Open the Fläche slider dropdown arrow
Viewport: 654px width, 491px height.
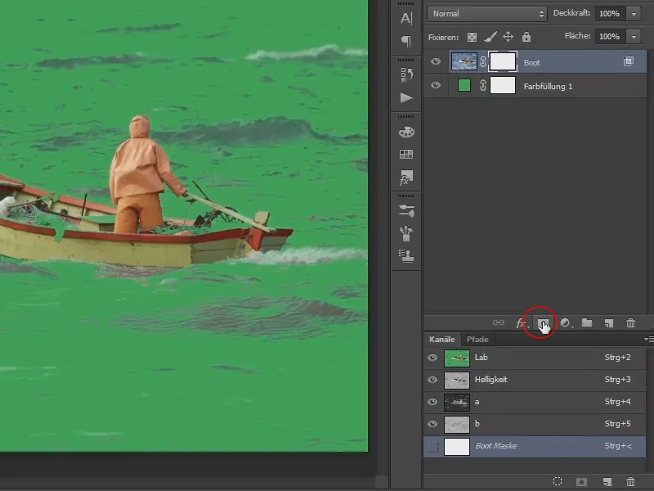coord(634,37)
